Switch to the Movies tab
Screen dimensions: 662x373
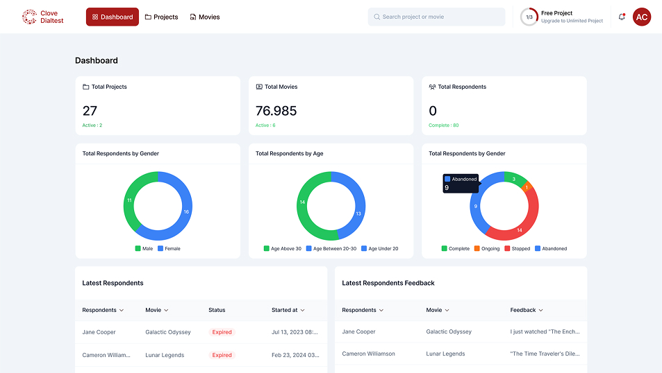[204, 17]
